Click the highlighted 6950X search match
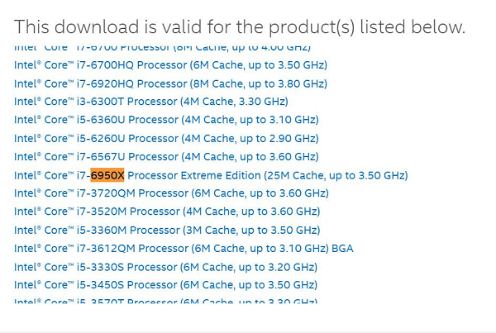The height and width of the screenshot is (333, 496). (x=107, y=175)
